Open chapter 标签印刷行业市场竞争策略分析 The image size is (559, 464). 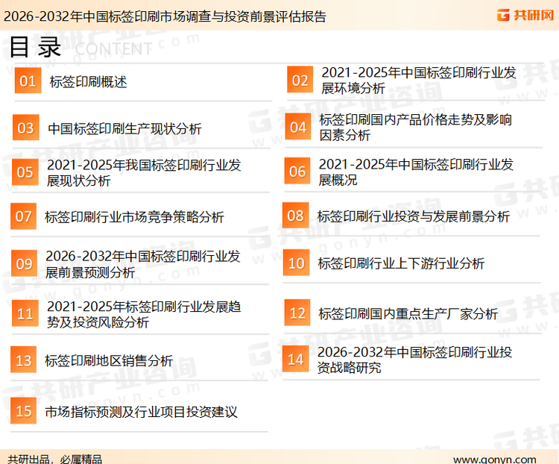(x=134, y=217)
